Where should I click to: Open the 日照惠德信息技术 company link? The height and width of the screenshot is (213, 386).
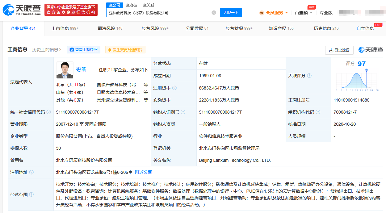click(x=119, y=92)
